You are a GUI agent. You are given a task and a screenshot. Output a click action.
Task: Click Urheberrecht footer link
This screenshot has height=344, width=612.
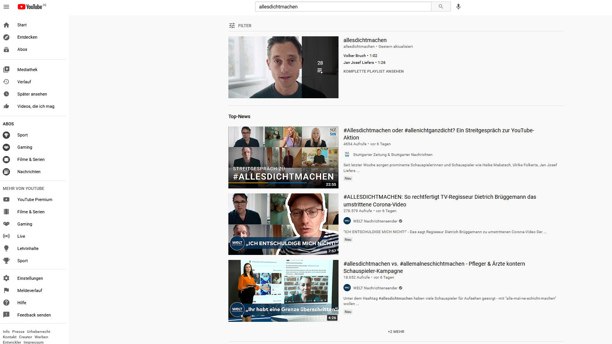point(39,332)
